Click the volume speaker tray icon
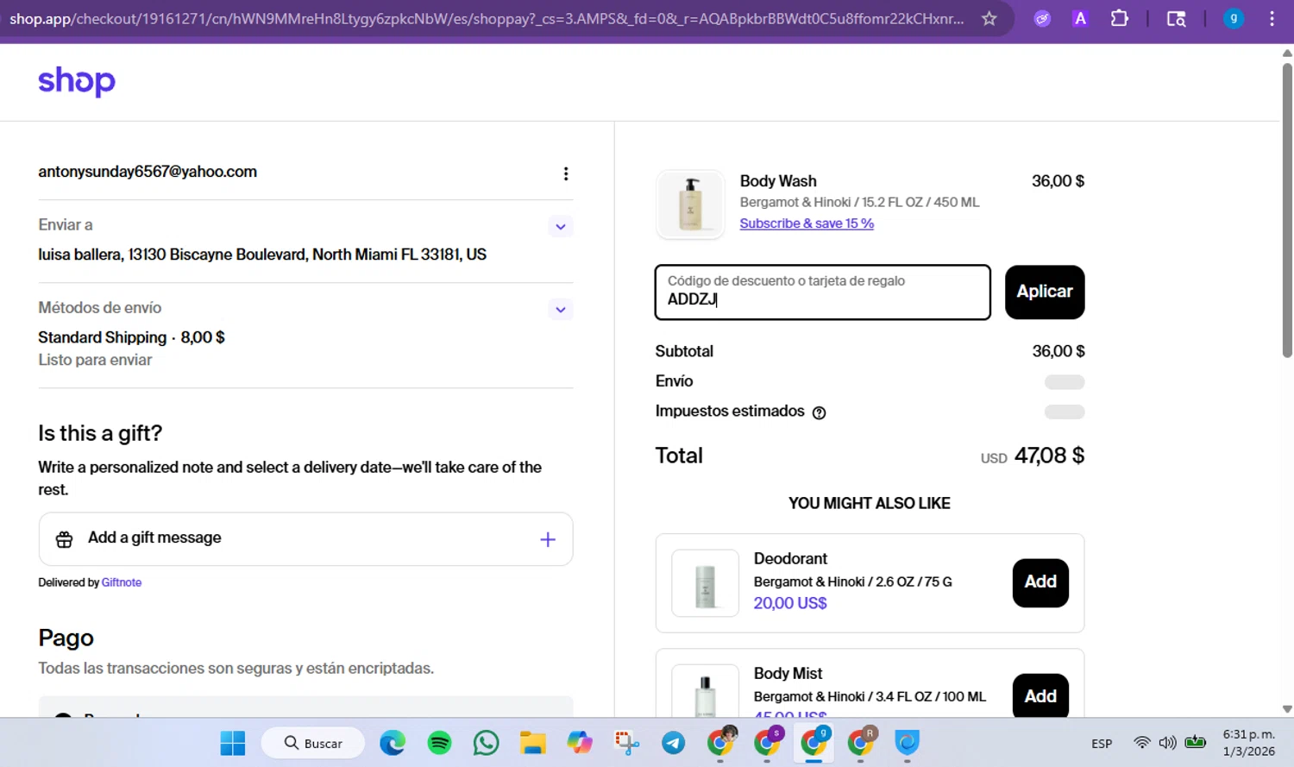The width and height of the screenshot is (1294, 767). 1167,743
